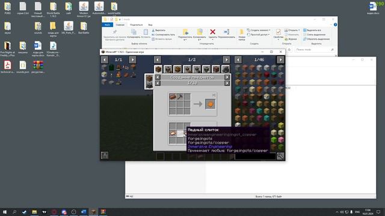Click Снять выделение in Explorer ribbon
The width and height of the screenshot is (385, 216).
click(x=314, y=35)
